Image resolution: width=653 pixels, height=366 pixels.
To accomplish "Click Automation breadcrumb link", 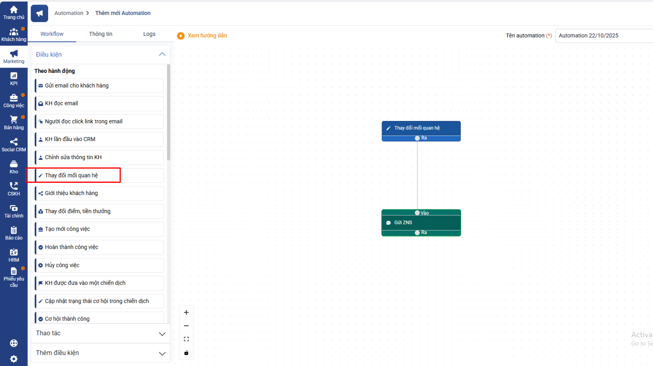I will click(x=69, y=13).
